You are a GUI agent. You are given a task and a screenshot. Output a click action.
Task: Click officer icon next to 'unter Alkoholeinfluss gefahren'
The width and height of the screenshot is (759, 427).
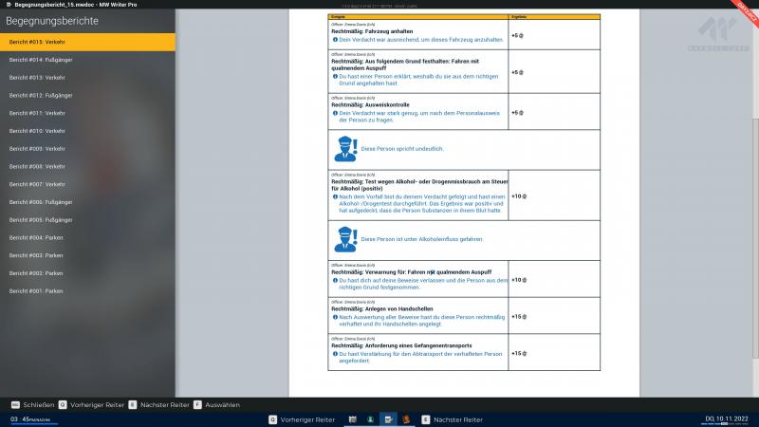click(x=345, y=239)
